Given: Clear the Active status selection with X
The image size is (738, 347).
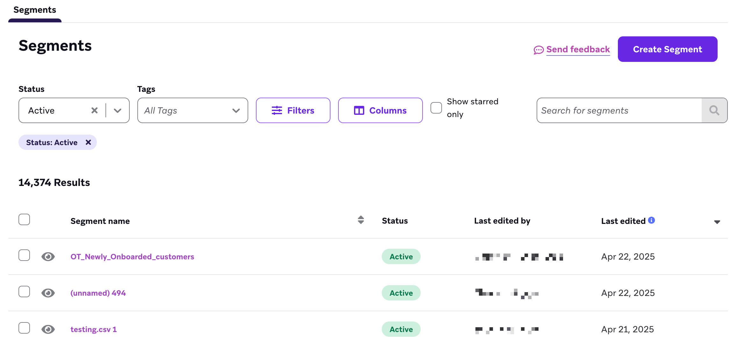Looking at the screenshot, I should [94, 110].
